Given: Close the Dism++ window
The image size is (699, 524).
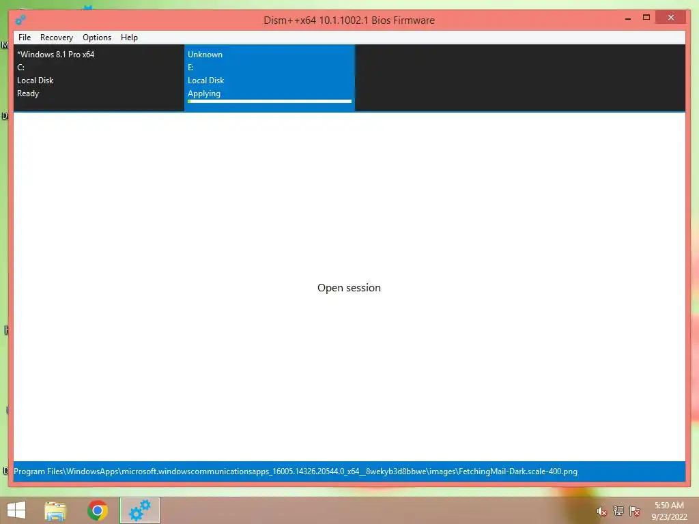Looking at the screenshot, I should [x=671, y=17].
